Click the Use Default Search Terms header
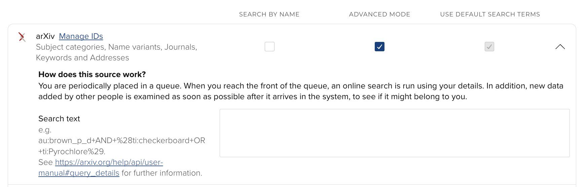This screenshot has height=187, width=588. (490, 14)
